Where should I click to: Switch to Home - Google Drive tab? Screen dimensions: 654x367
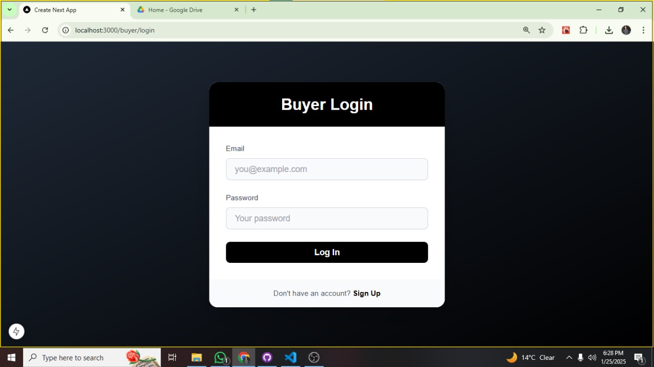pos(188,10)
